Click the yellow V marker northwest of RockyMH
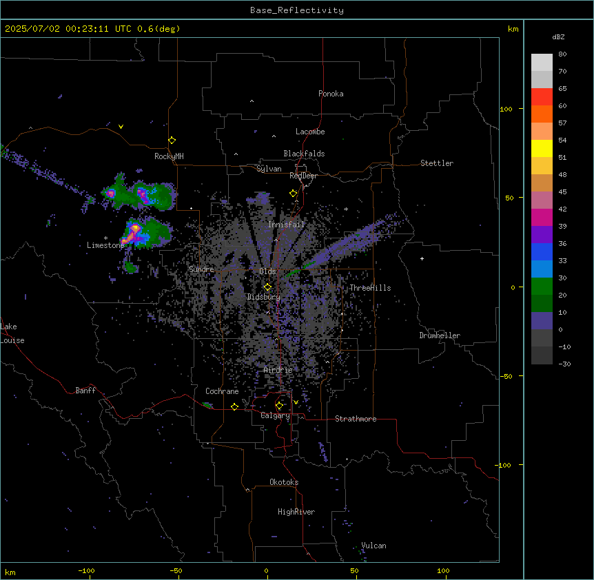This screenshot has height=580, width=594. click(x=121, y=127)
